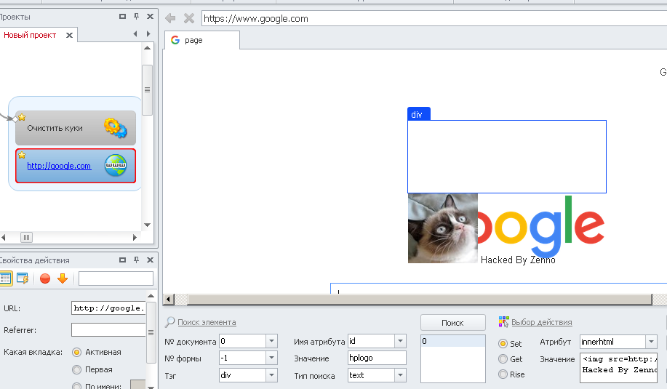This screenshot has height=389, width=667.
Task: Click the search box in properties toolbar
Action: 116,278
